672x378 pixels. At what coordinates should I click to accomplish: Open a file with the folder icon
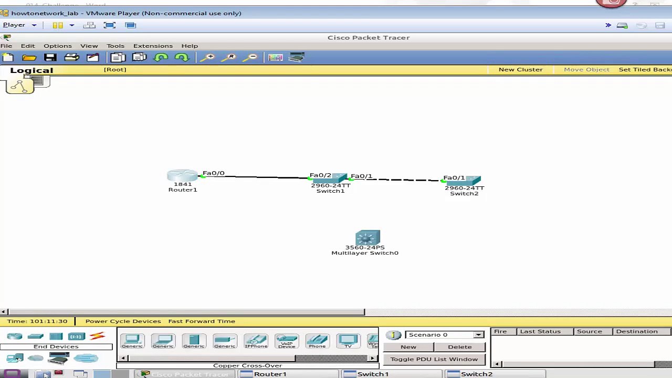tap(29, 57)
